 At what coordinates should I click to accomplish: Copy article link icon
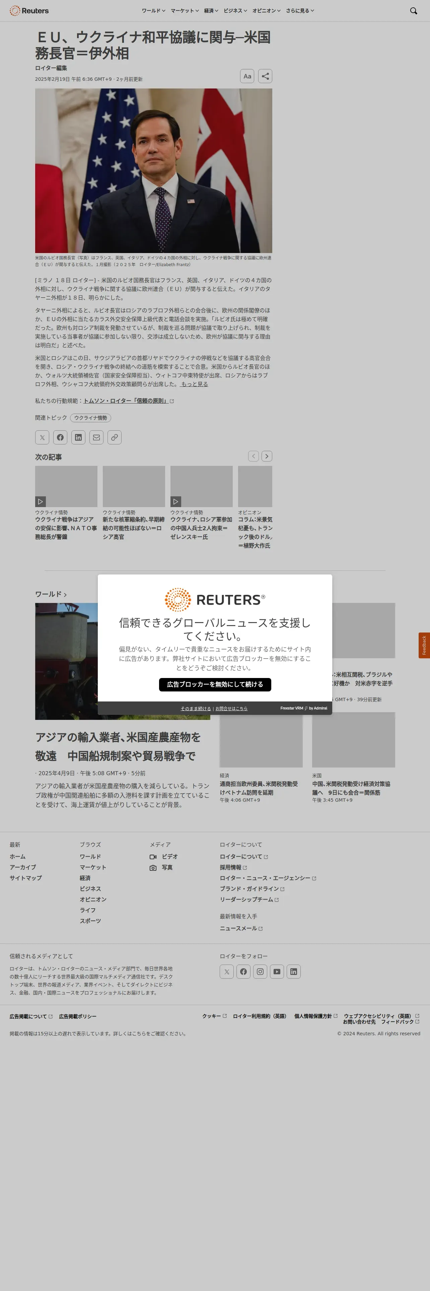point(114,437)
